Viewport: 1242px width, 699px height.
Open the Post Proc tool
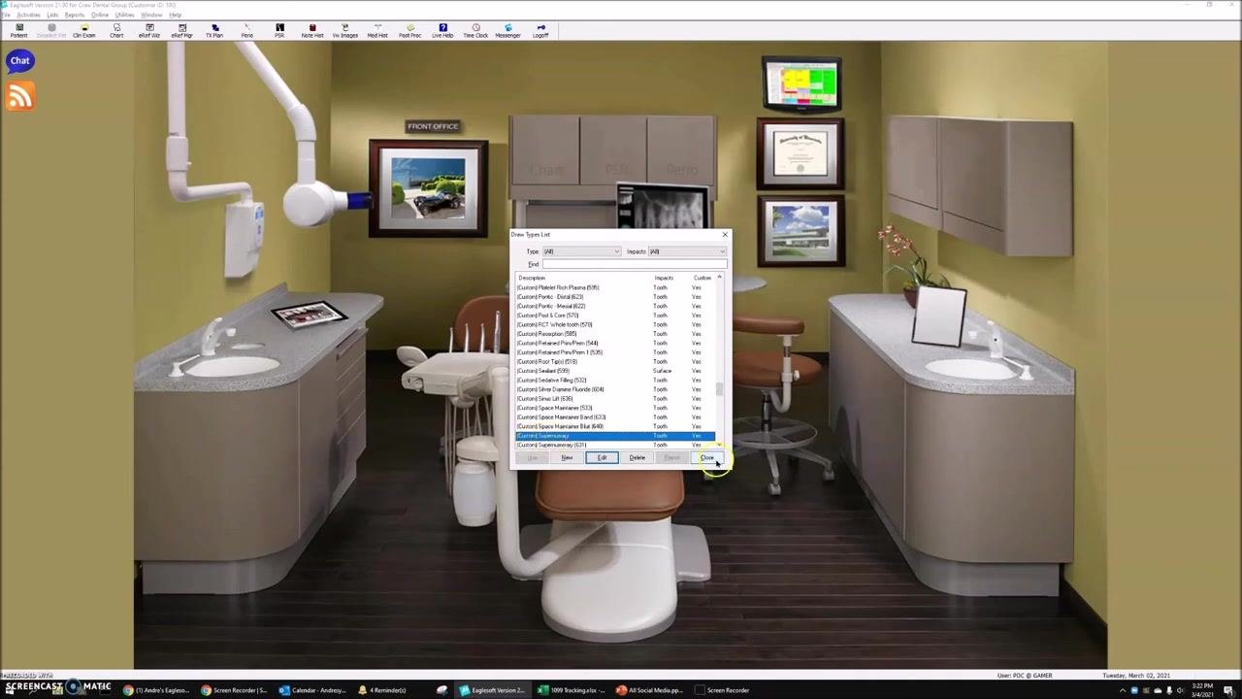(x=409, y=30)
